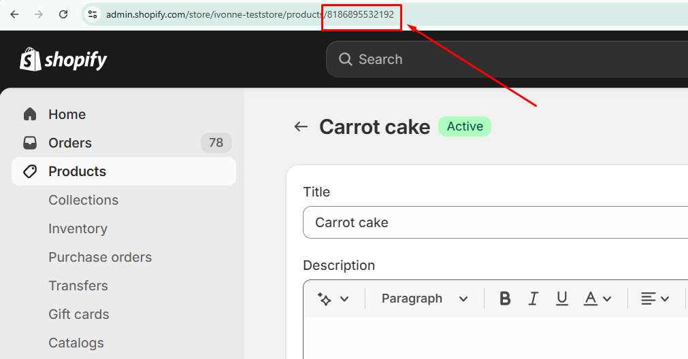Open Purchase orders submenu item
The height and width of the screenshot is (359, 688).
(x=100, y=257)
